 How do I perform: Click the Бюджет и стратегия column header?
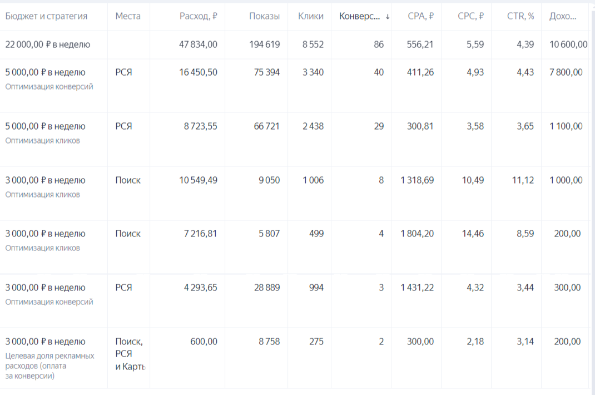[46, 16]
